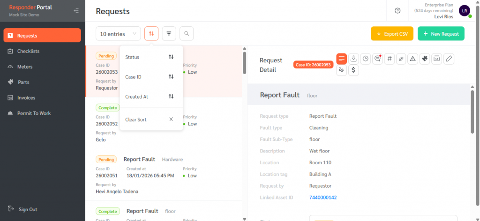Screen dimensions: 480x221
Task: Open the clock history icon
Action: point(366,59)
